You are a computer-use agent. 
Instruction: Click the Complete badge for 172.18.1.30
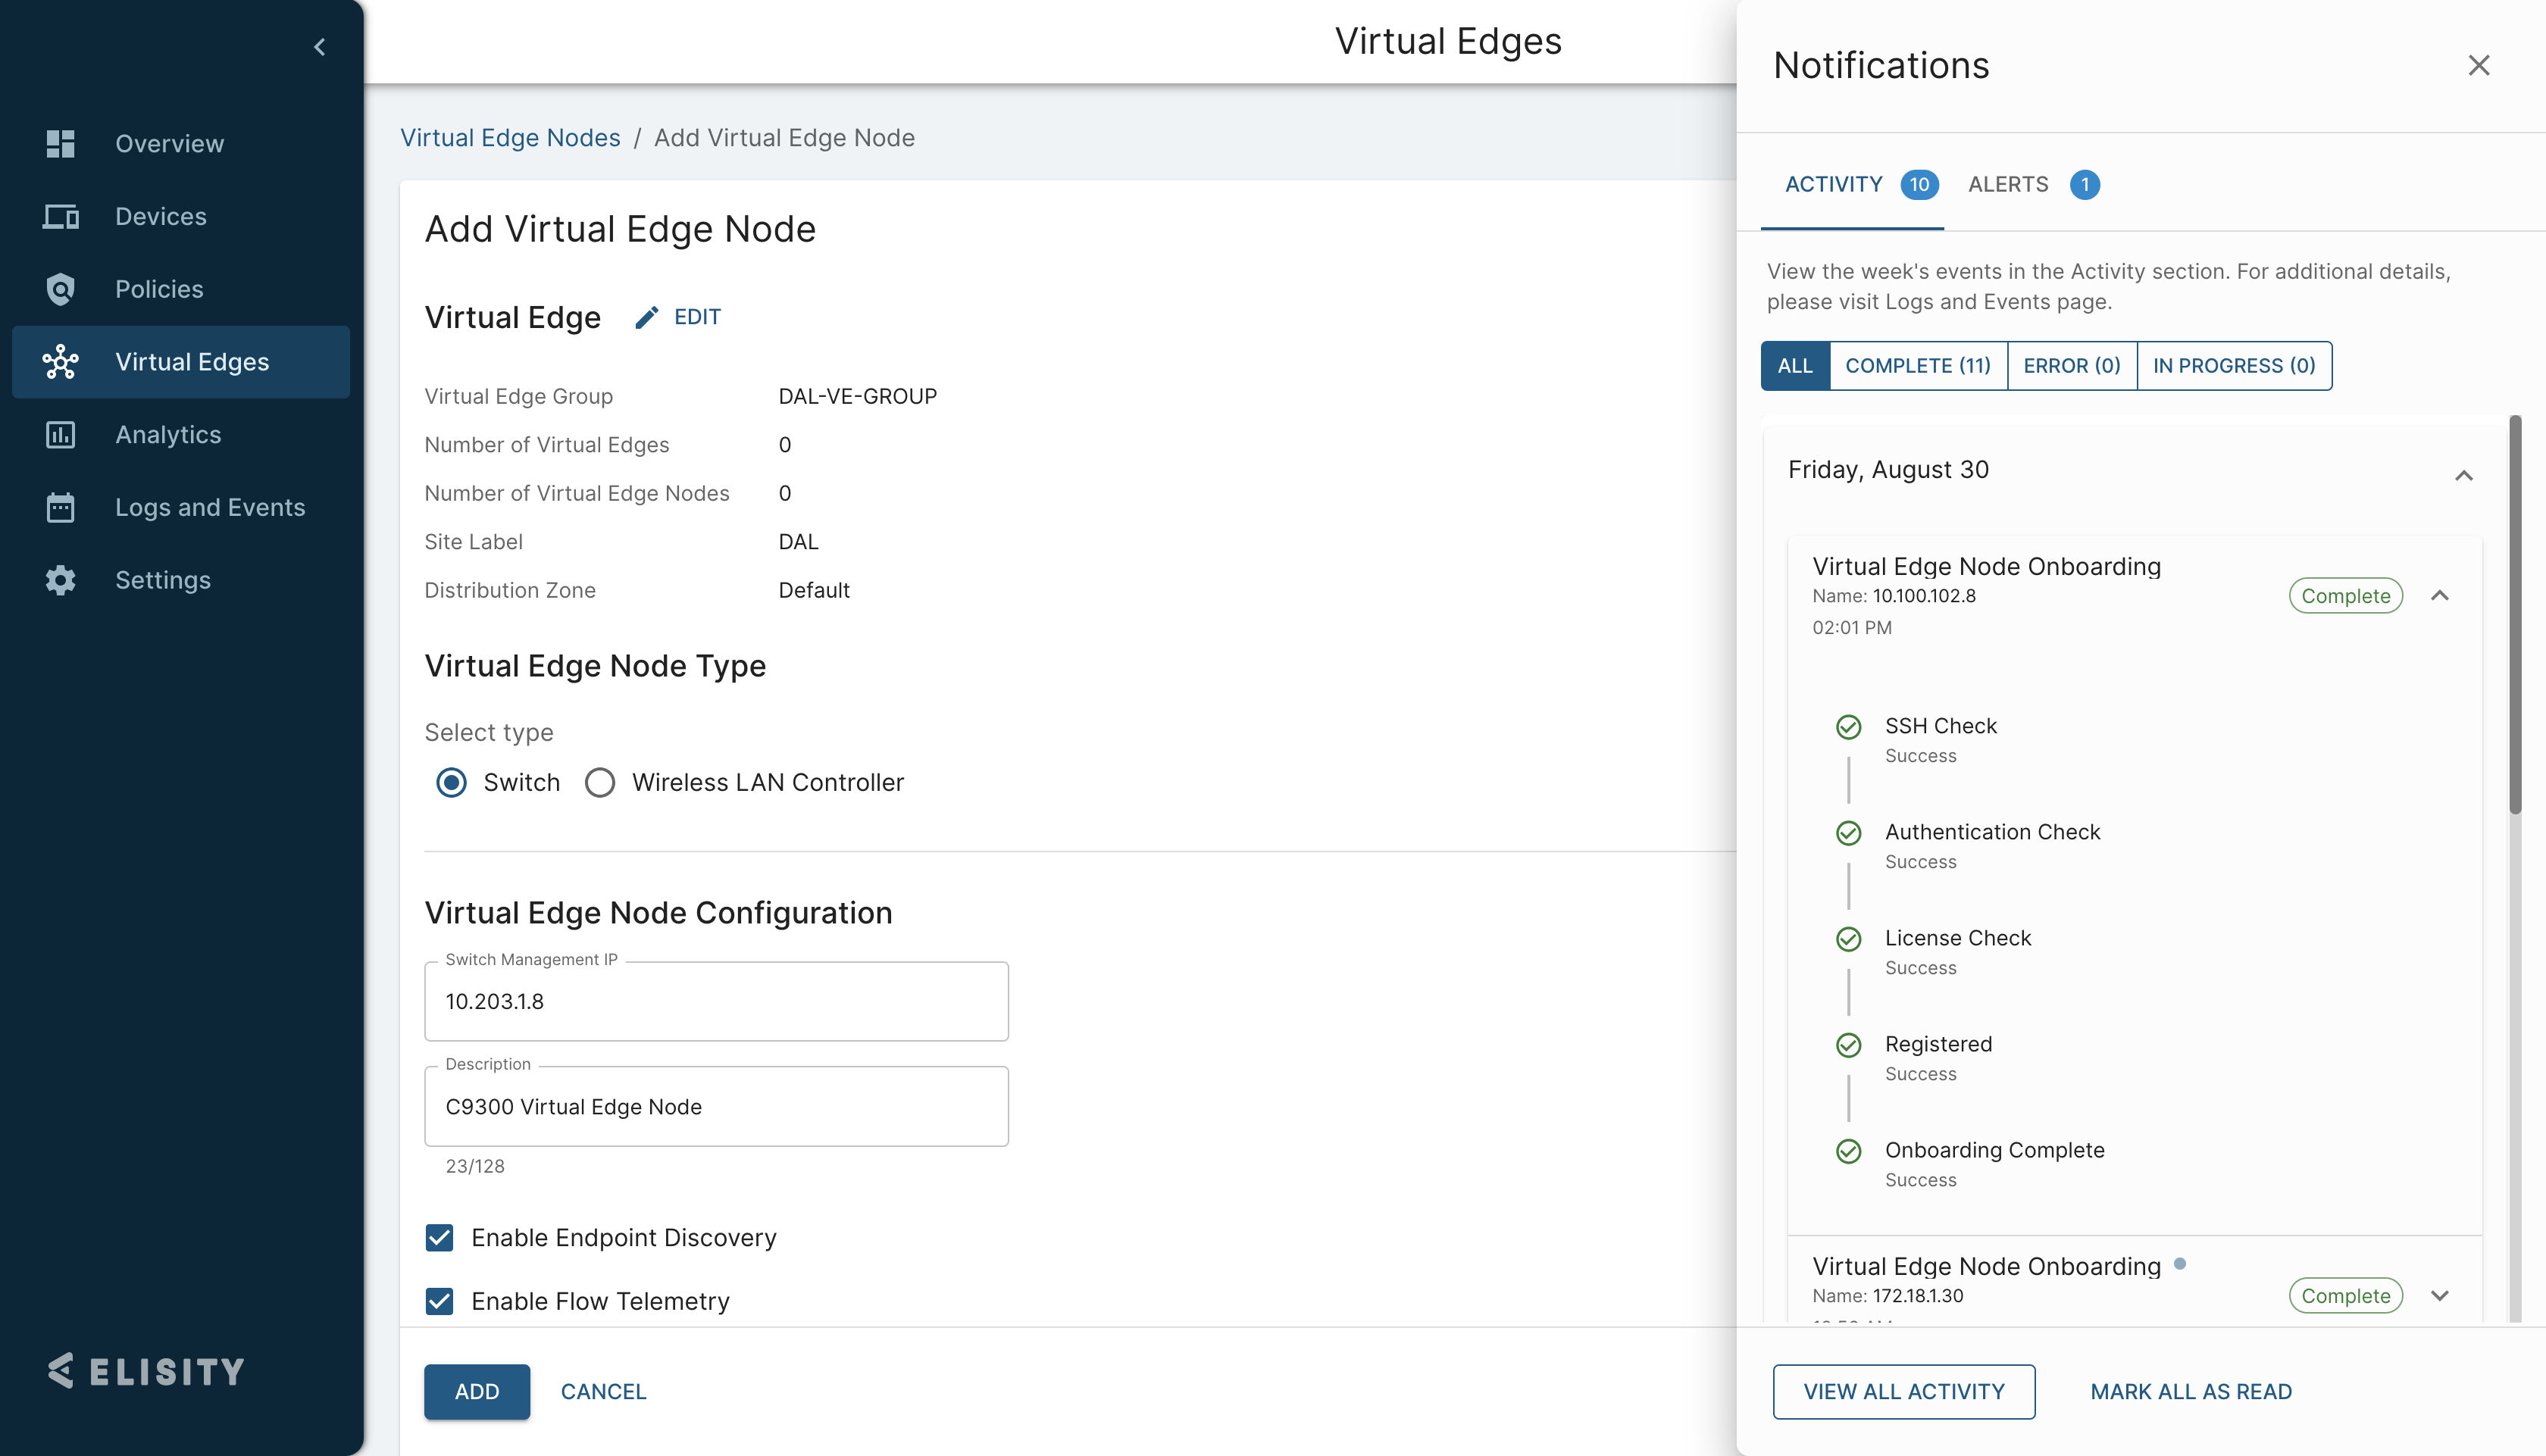2345,1296
